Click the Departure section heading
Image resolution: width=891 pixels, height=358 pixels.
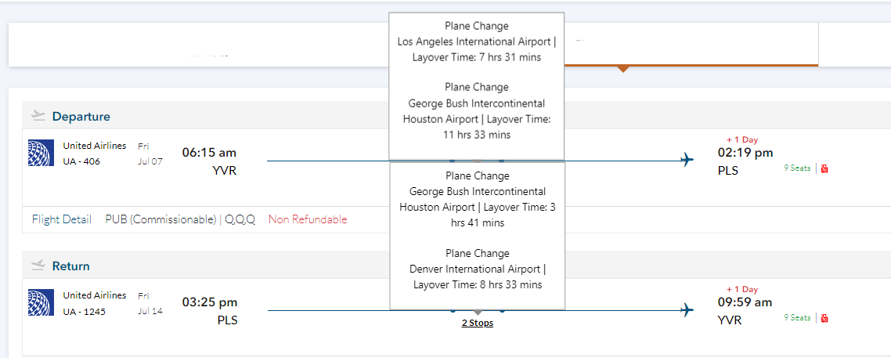[81, 117]
